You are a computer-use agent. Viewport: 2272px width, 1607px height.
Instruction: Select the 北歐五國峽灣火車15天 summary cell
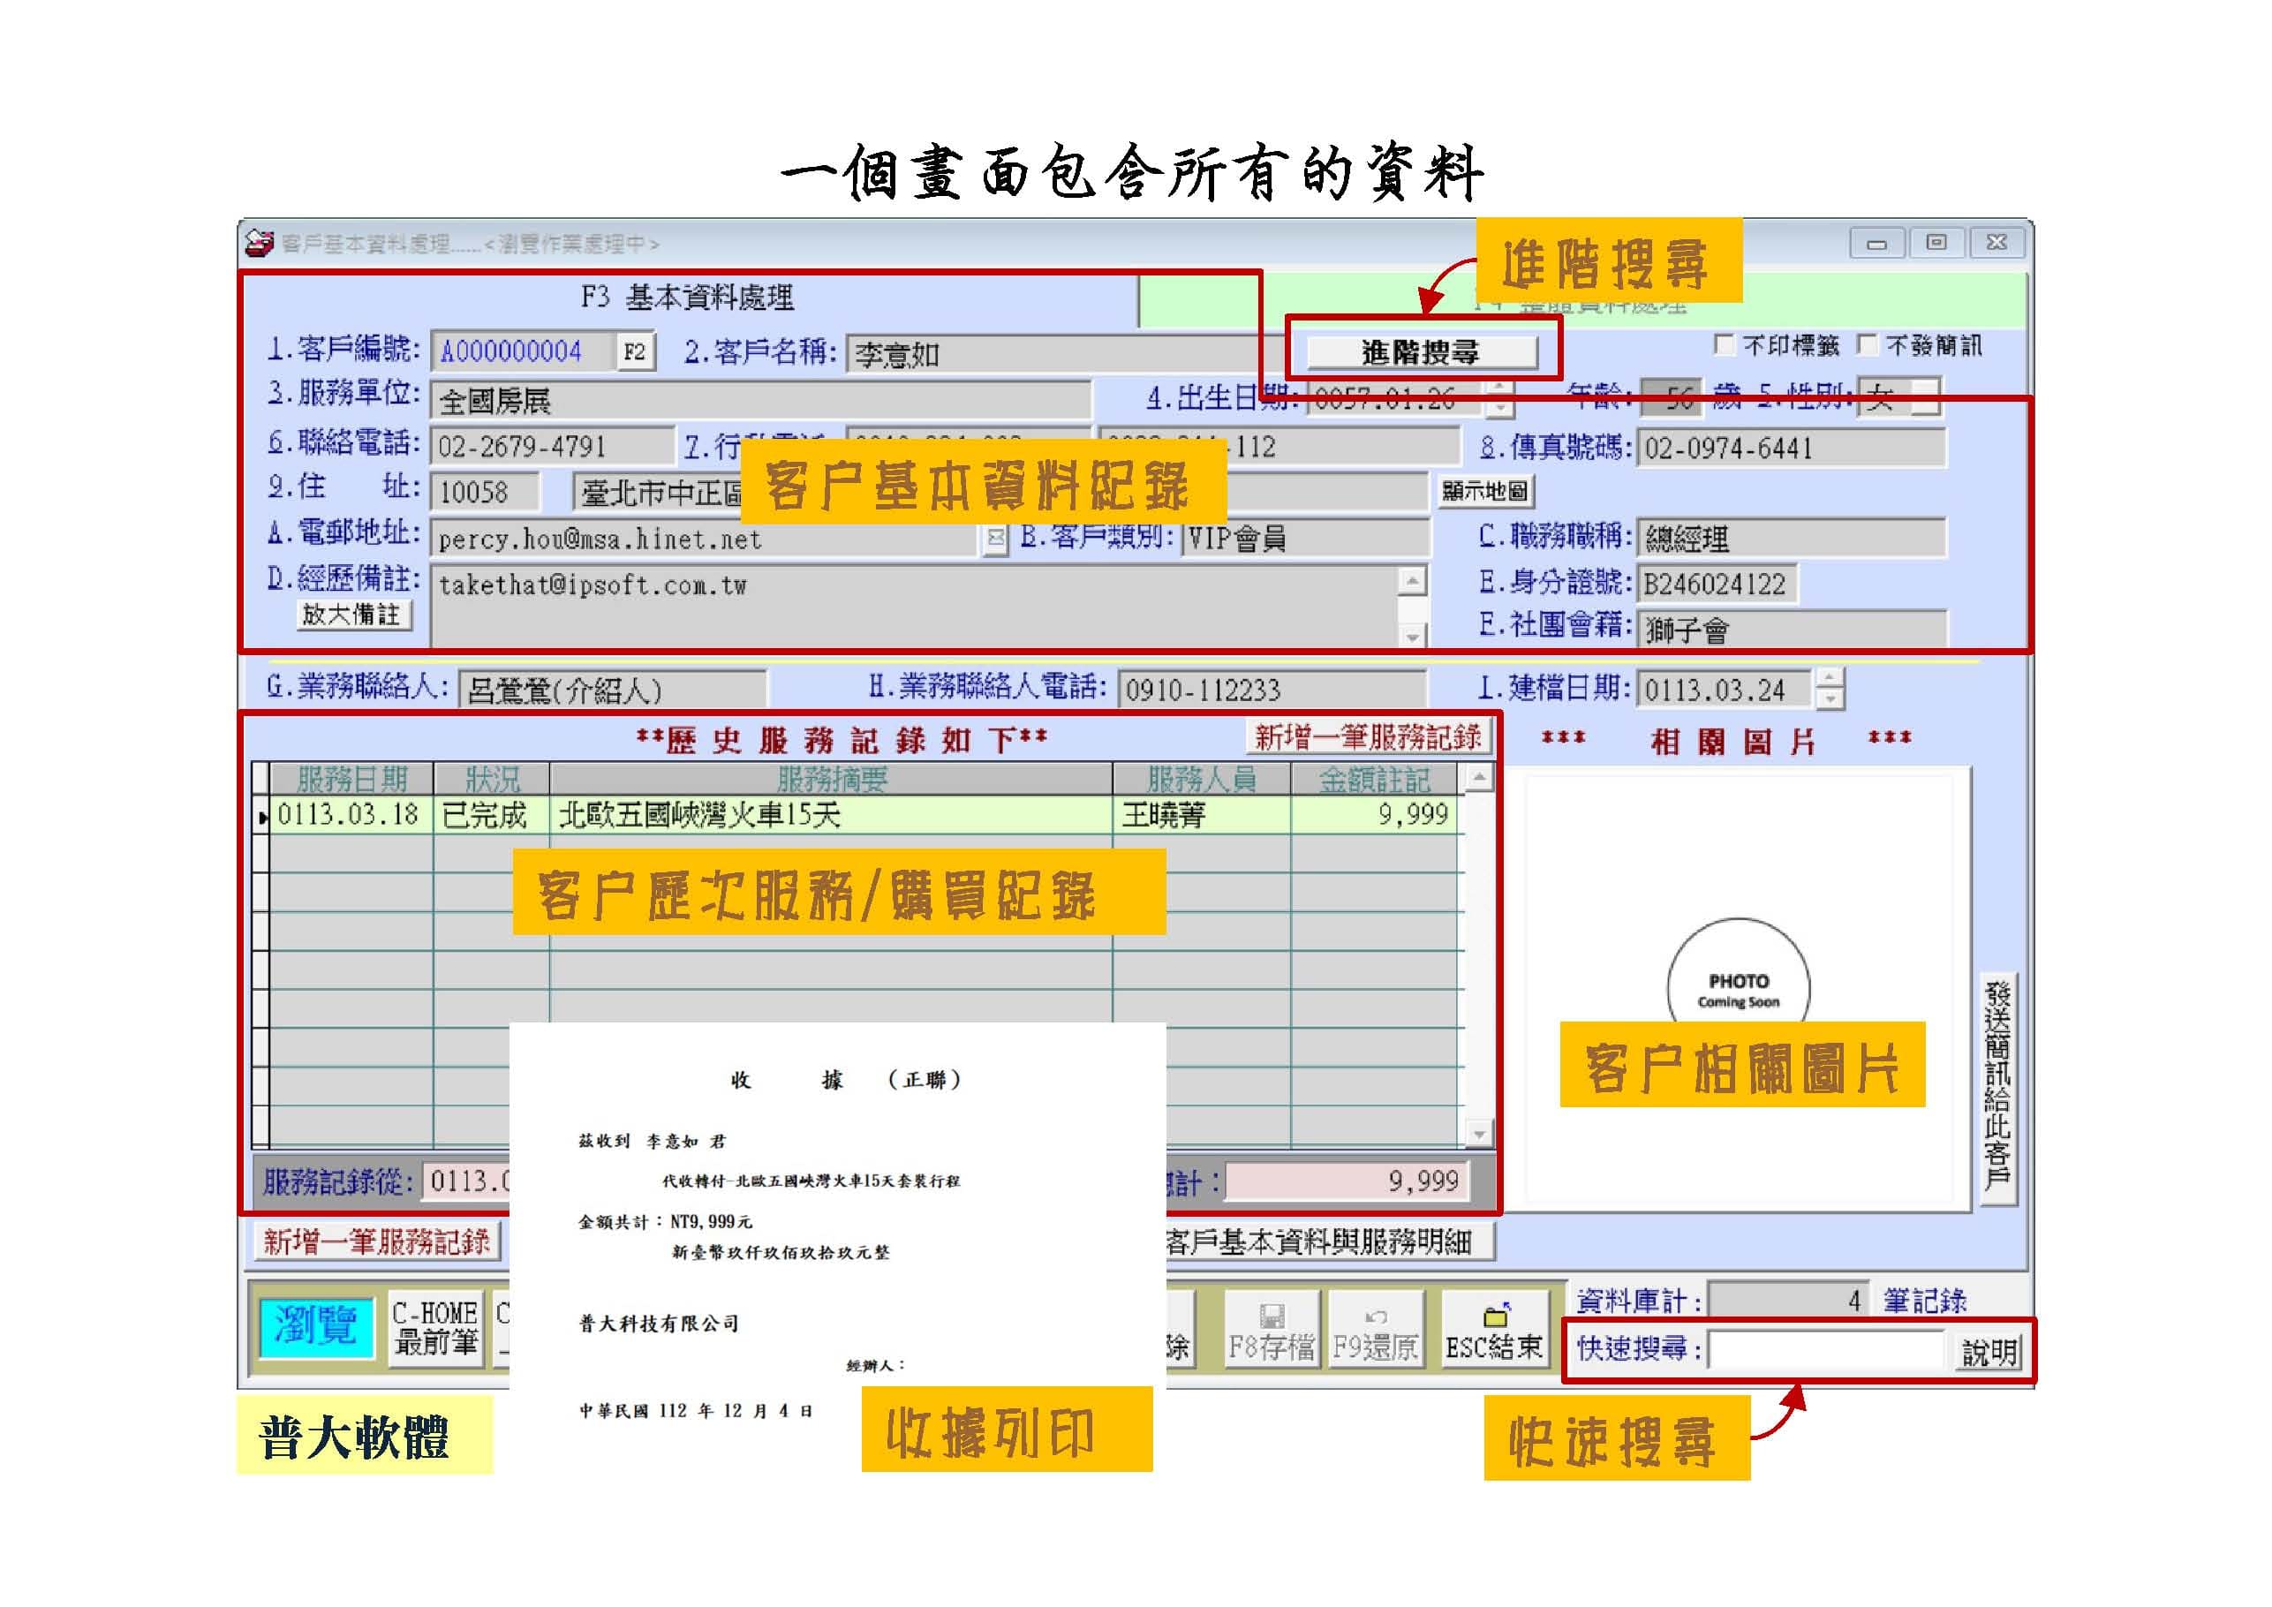831,814
